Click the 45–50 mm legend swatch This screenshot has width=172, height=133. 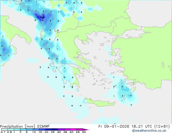(x=80, y=129)
